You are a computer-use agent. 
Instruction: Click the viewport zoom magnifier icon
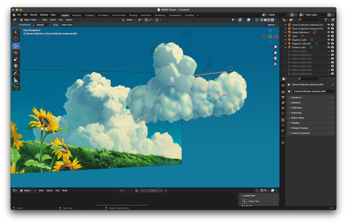275,47
